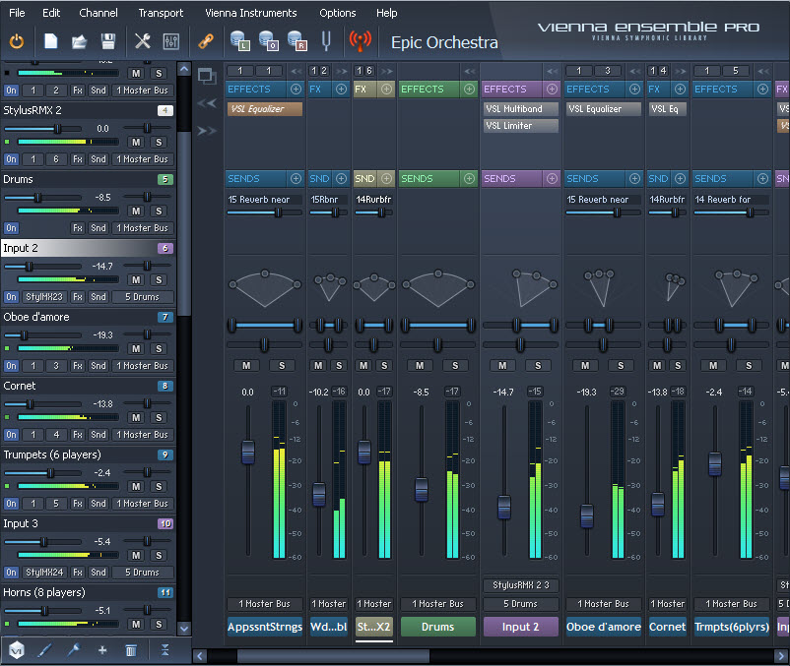Open the Vienna Instruments menu
The width and height of the screenshot is (790, 666).
pos(250,13)
